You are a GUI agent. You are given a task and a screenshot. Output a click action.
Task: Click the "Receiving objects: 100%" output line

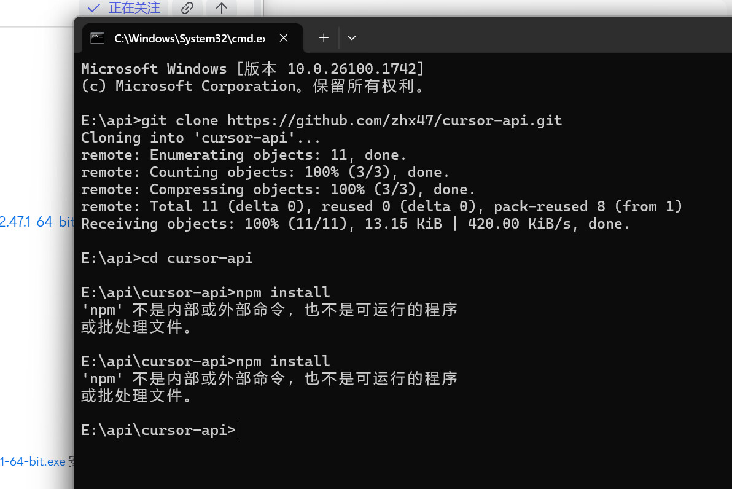[355, 224]
